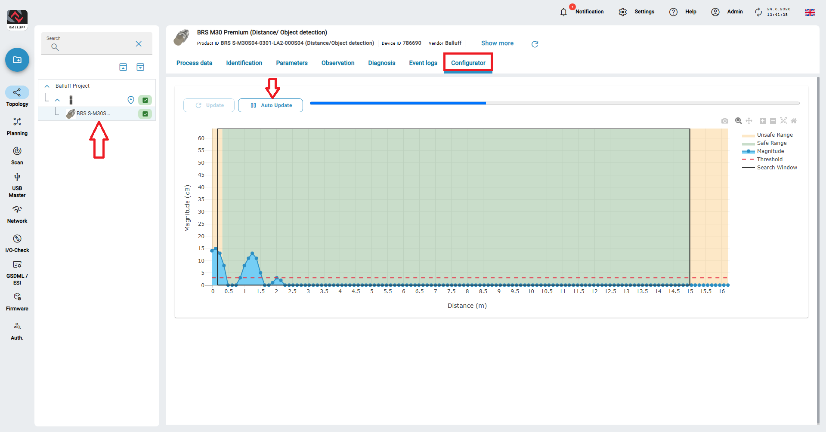
Task: Switch to Diagnosis tab
Action: tap(382, 63)
